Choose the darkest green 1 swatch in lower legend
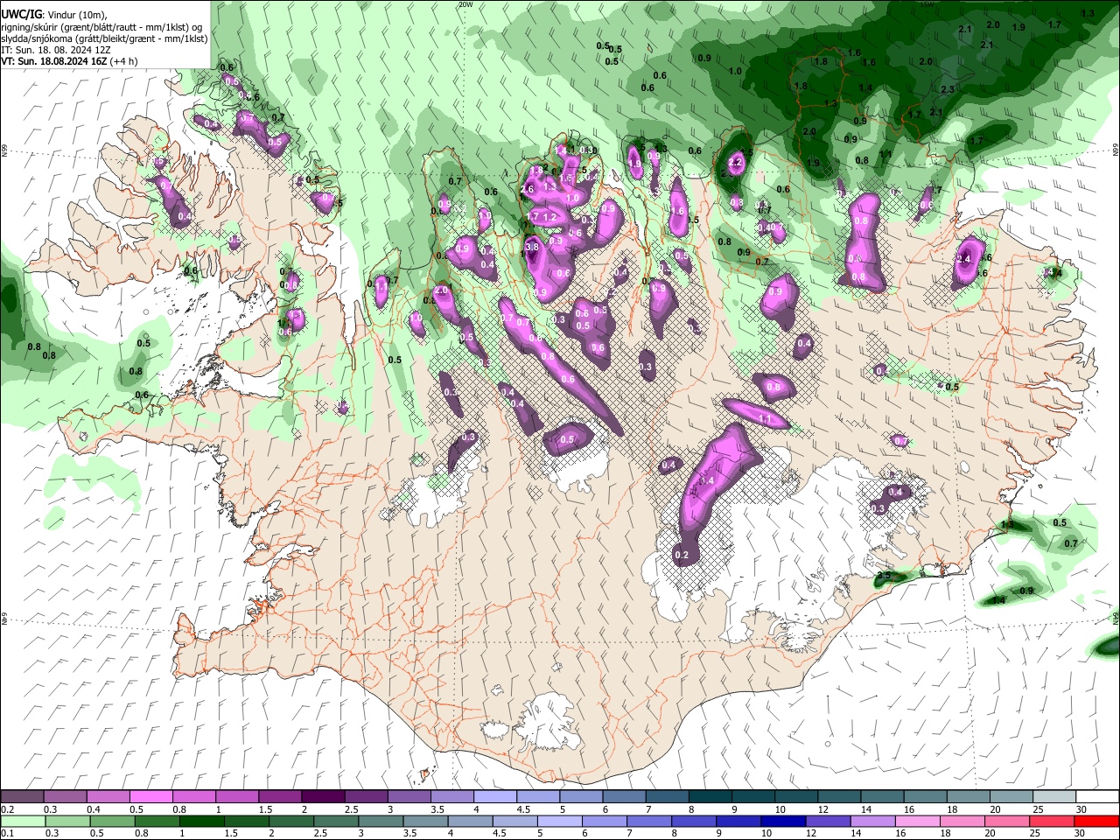 click(x=200, y=822)
